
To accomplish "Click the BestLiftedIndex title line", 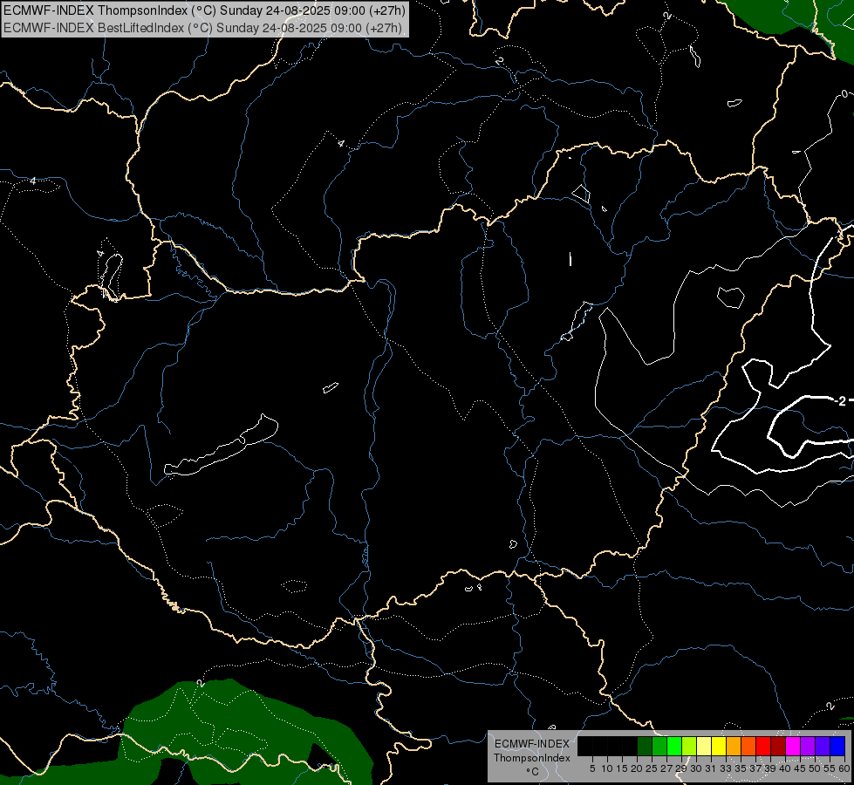I will coord(202,28).
